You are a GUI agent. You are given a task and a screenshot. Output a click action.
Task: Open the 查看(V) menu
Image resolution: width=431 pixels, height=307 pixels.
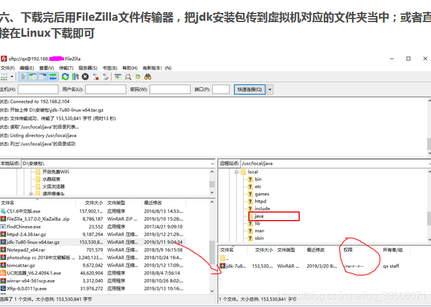(x=47, y=68)
